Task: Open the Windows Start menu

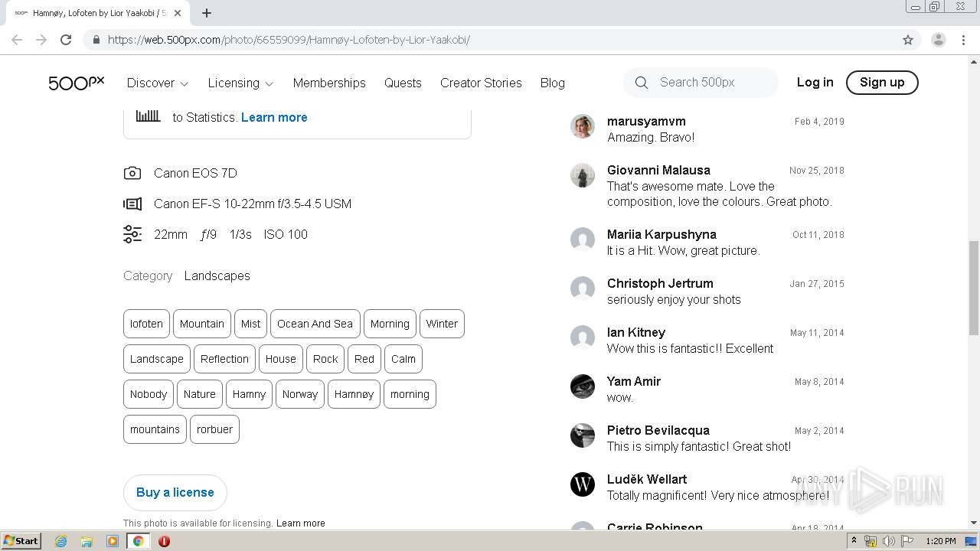Action: coord(21,541)
